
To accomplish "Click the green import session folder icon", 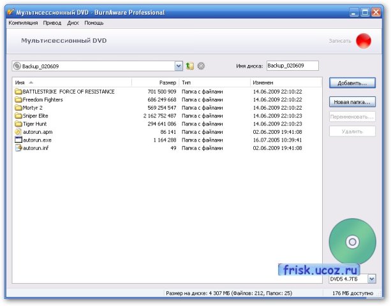I will coord(189,66).
